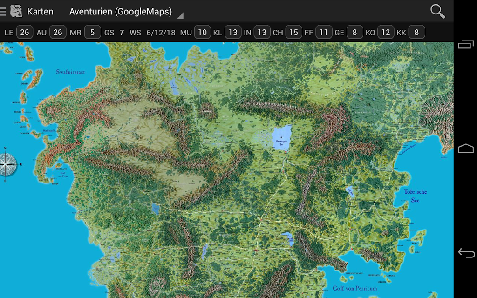477x298 pixels.
Task: Tap the Android back button
Action: 466,253
